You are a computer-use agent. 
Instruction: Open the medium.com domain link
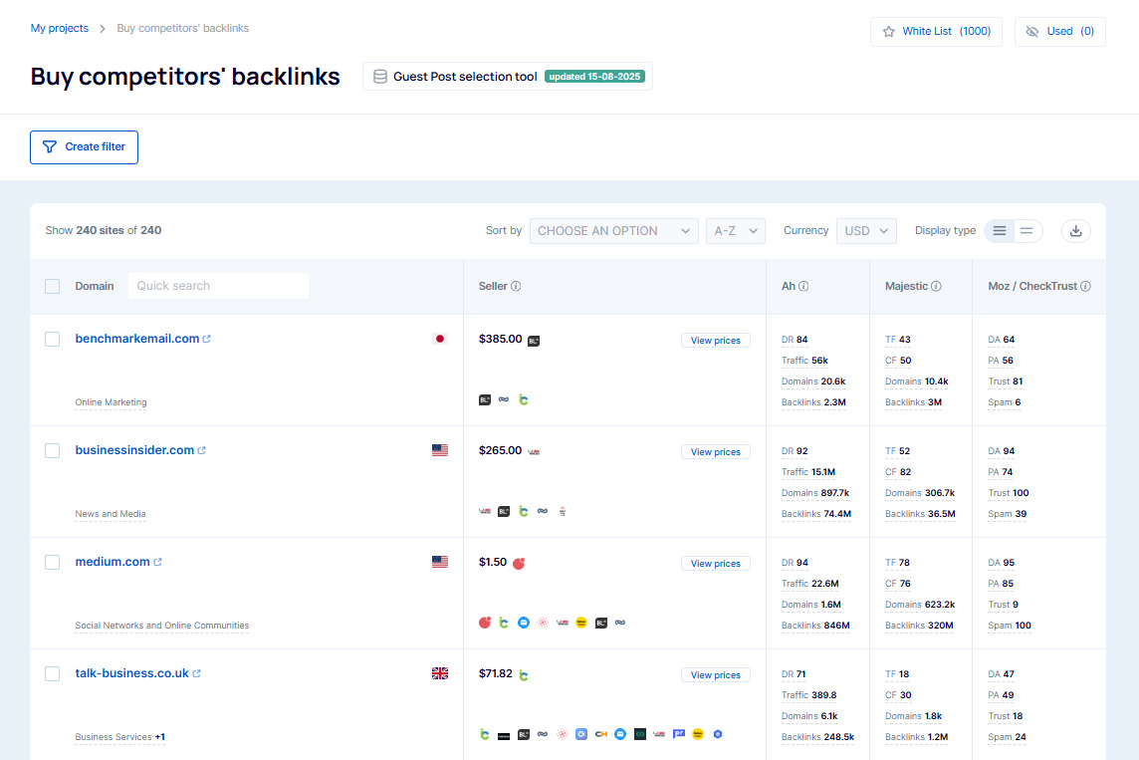(x=112, y=562)
